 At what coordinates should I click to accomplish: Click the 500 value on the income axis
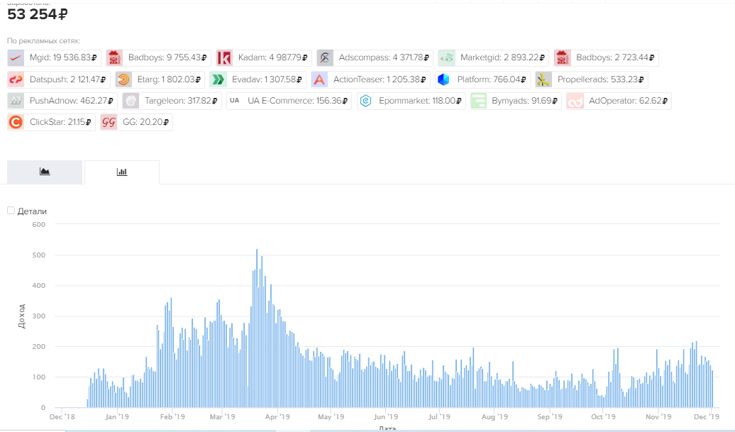(x=39, y=255)
